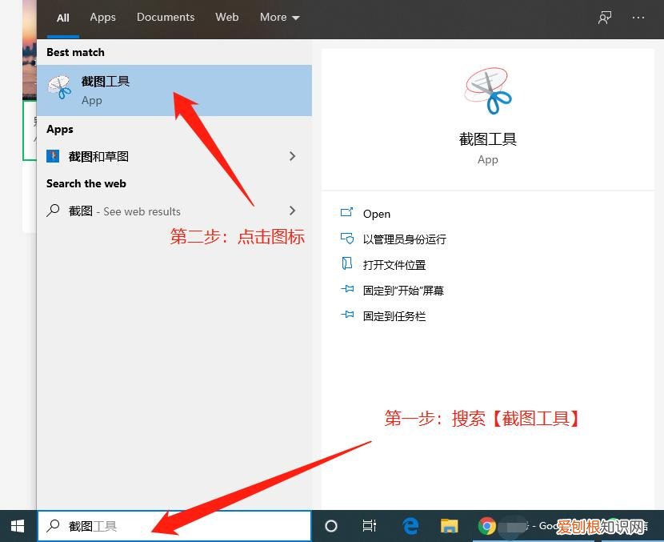Switch to the Documents tab
664x542 pixels.
pos(166,17)
